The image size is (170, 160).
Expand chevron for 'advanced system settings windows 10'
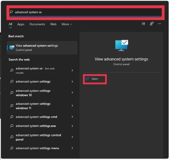point(72,93)
